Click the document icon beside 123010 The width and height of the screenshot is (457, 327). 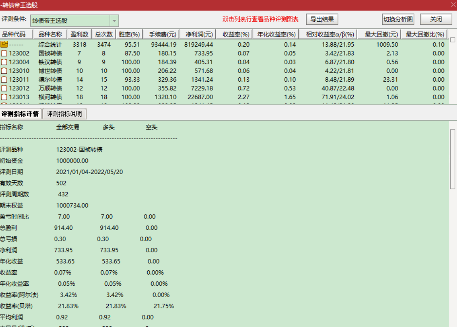4,71
